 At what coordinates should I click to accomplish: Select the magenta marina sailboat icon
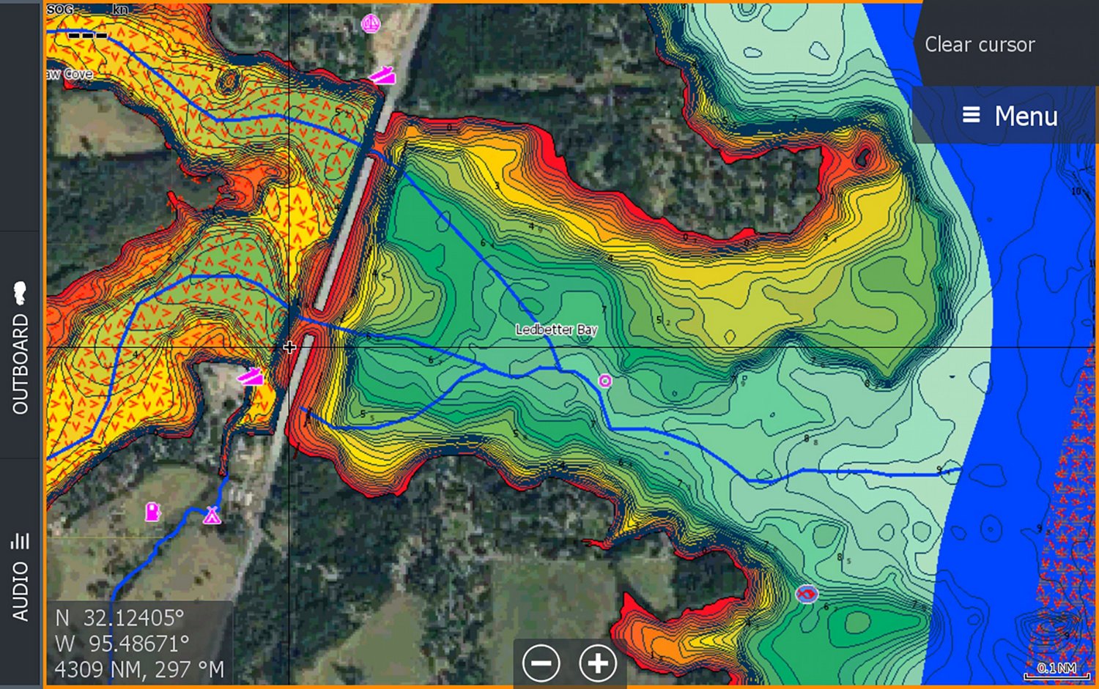(x=371, y=24)
